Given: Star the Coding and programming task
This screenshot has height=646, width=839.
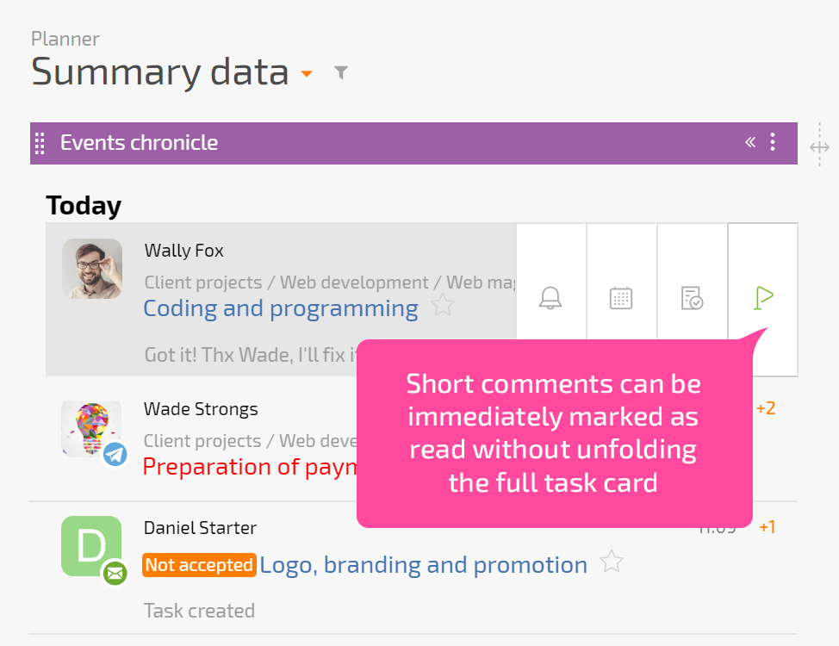Looking at the screenshot, I should [443, 305].
